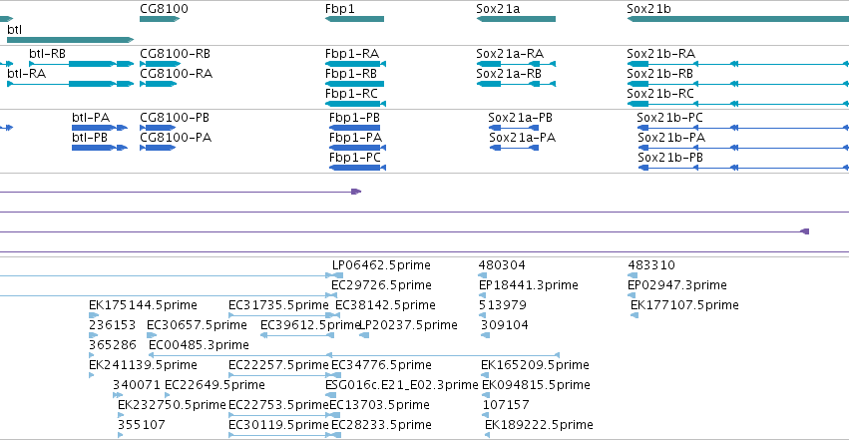Select the Sox21a gene bar
The image size is (849, 440).
(x=516, y=19)
